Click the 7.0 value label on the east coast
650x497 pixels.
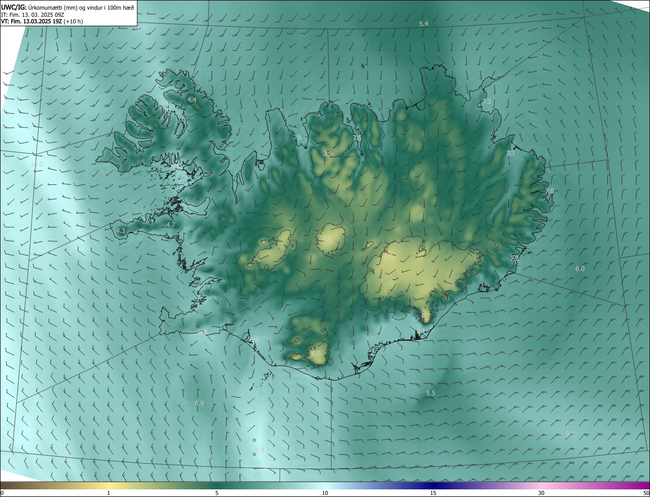(x=549, y=191)
